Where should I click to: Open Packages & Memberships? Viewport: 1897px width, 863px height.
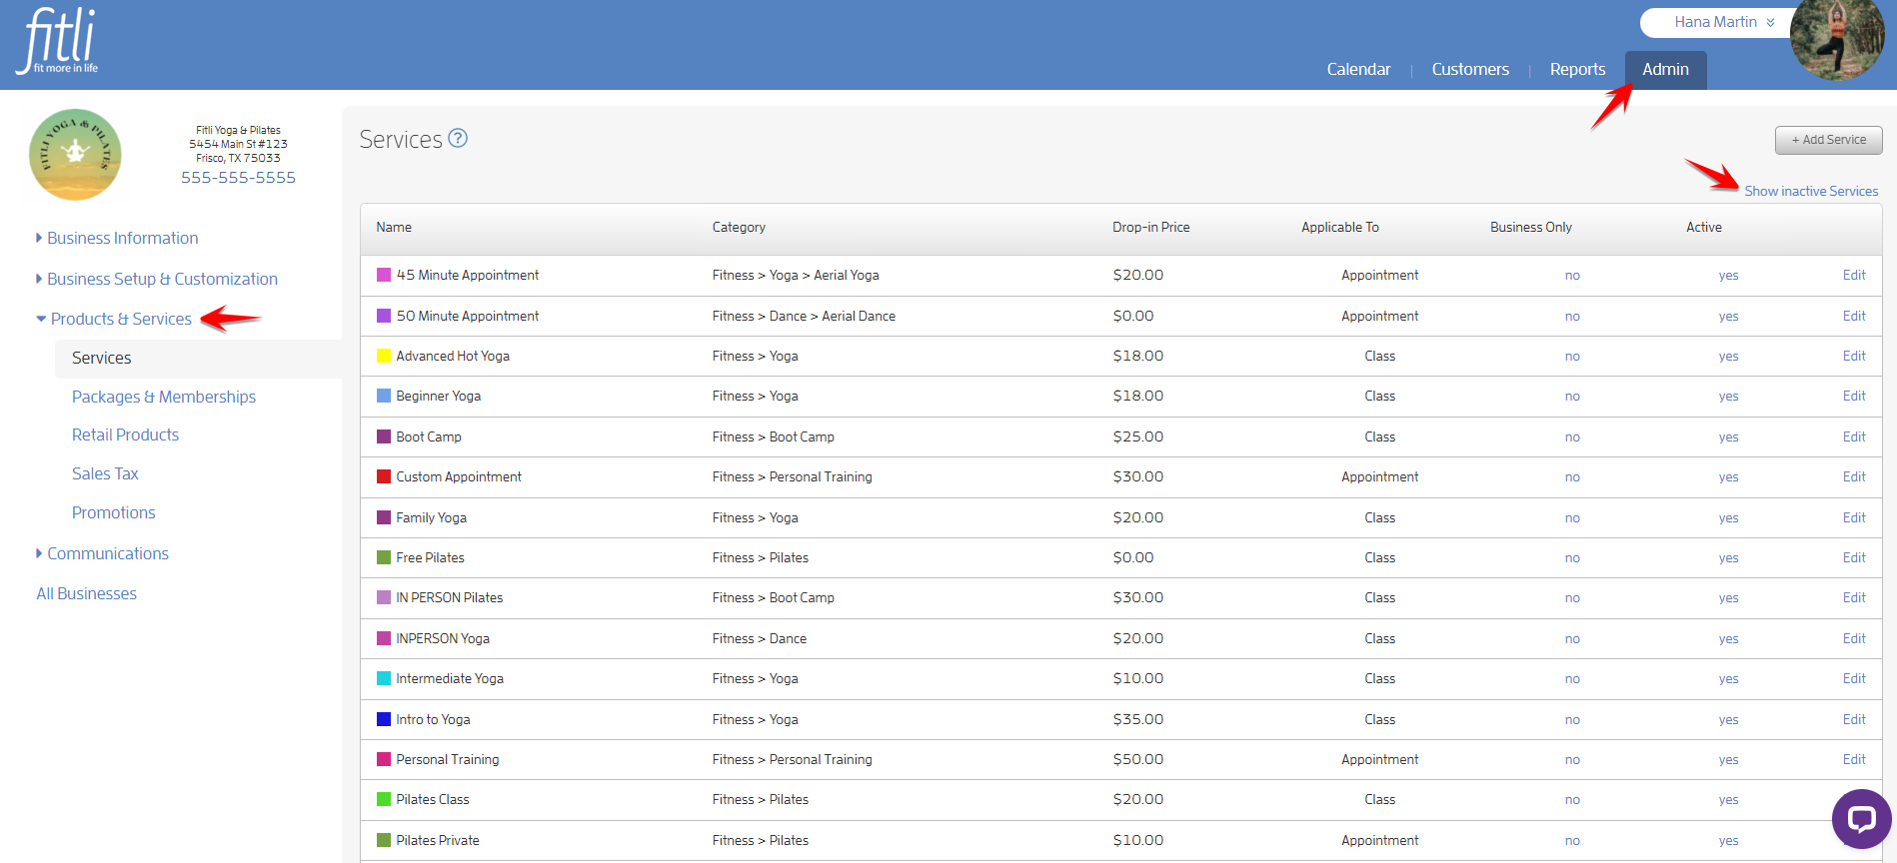pyautogui.click(x=164, y=397)
